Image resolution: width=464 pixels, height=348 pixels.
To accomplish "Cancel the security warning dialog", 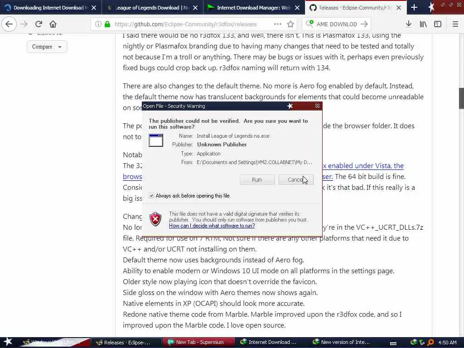I will tap(295, 179).
